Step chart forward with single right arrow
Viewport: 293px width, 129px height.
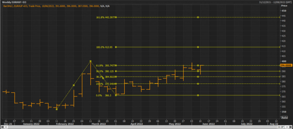coord(287,127)
